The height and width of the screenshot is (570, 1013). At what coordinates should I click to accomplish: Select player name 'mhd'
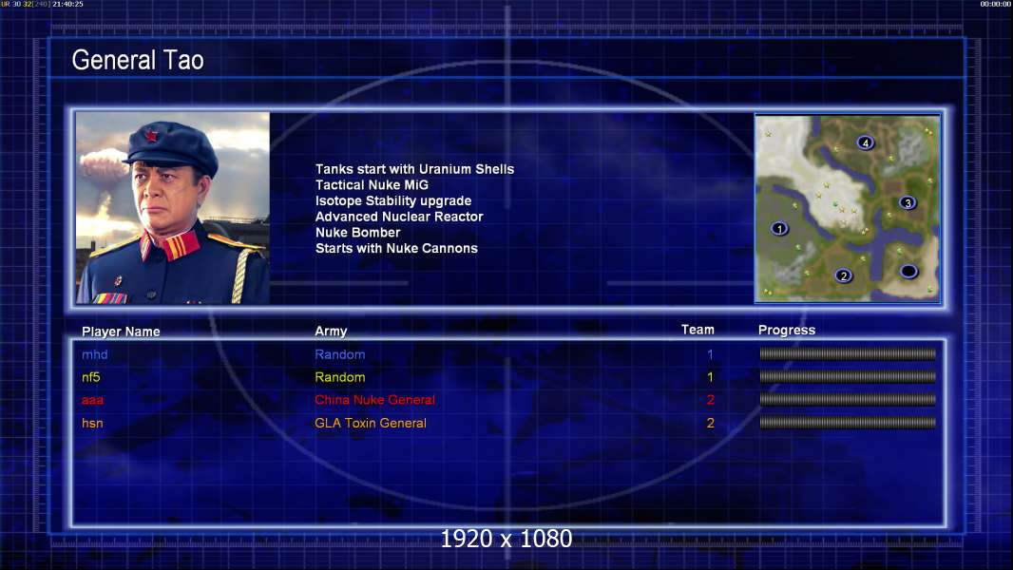click(x=94, y=354)
